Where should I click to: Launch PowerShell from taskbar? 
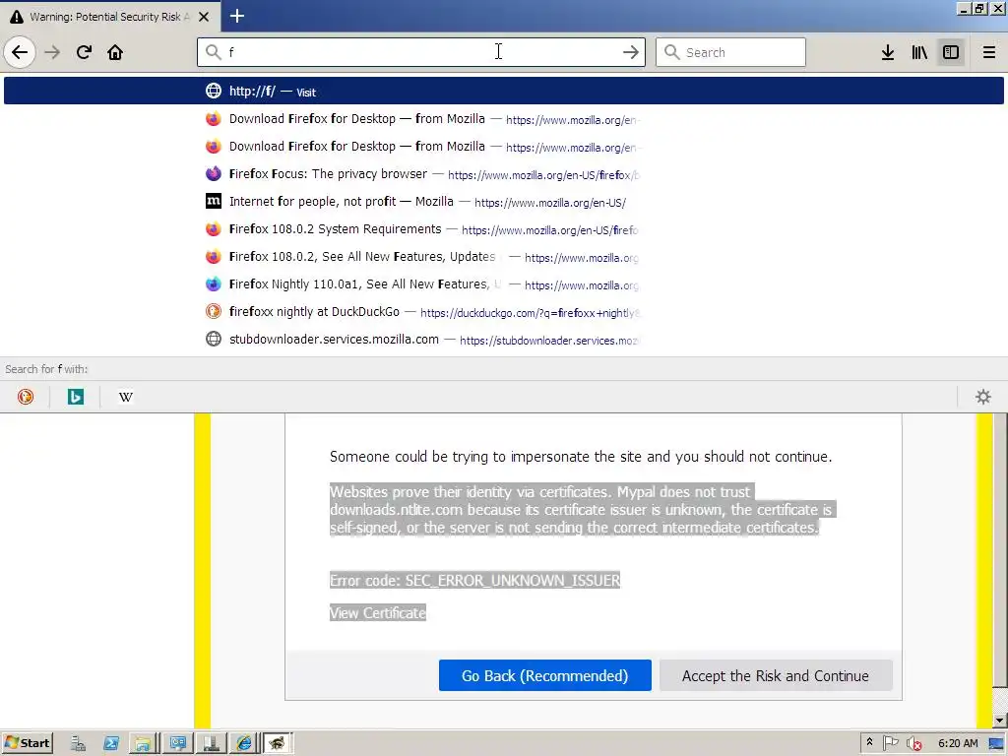(x=110, y=744)
